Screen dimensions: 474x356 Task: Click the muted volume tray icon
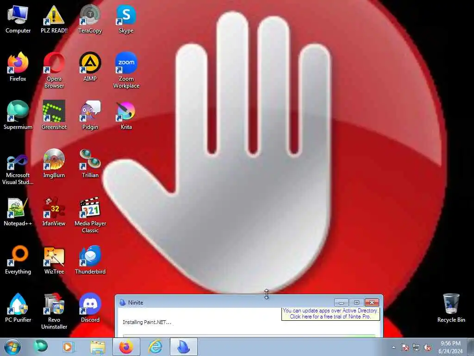click(427, 348)
